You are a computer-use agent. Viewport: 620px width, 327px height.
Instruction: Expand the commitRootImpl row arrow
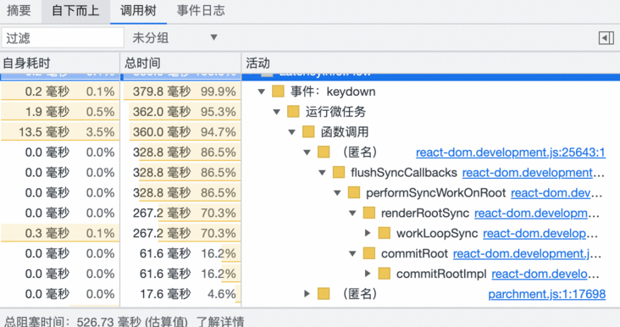click(368, 274)
